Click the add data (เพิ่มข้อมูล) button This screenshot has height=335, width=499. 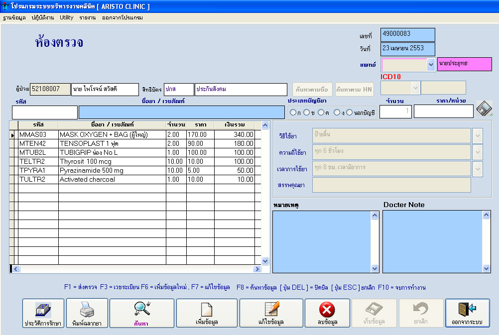click(207, 313)
